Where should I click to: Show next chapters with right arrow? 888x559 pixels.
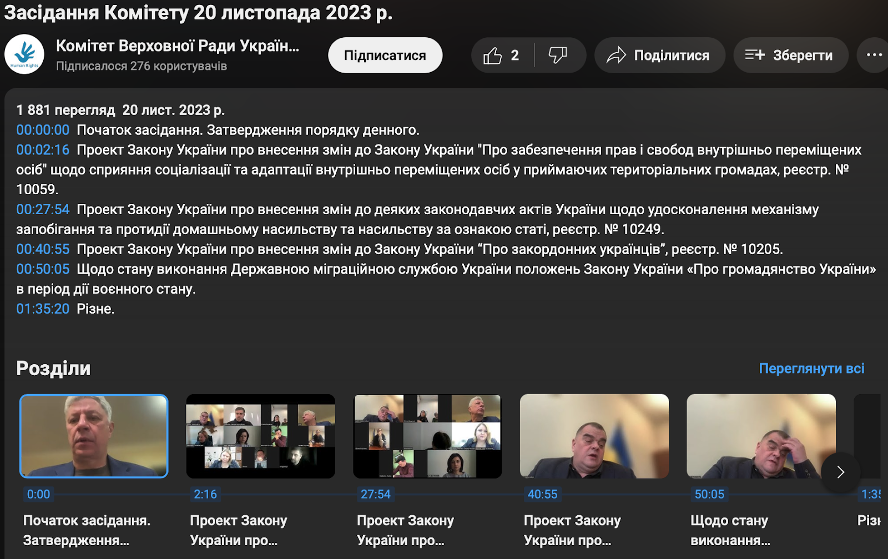(840, 472)
